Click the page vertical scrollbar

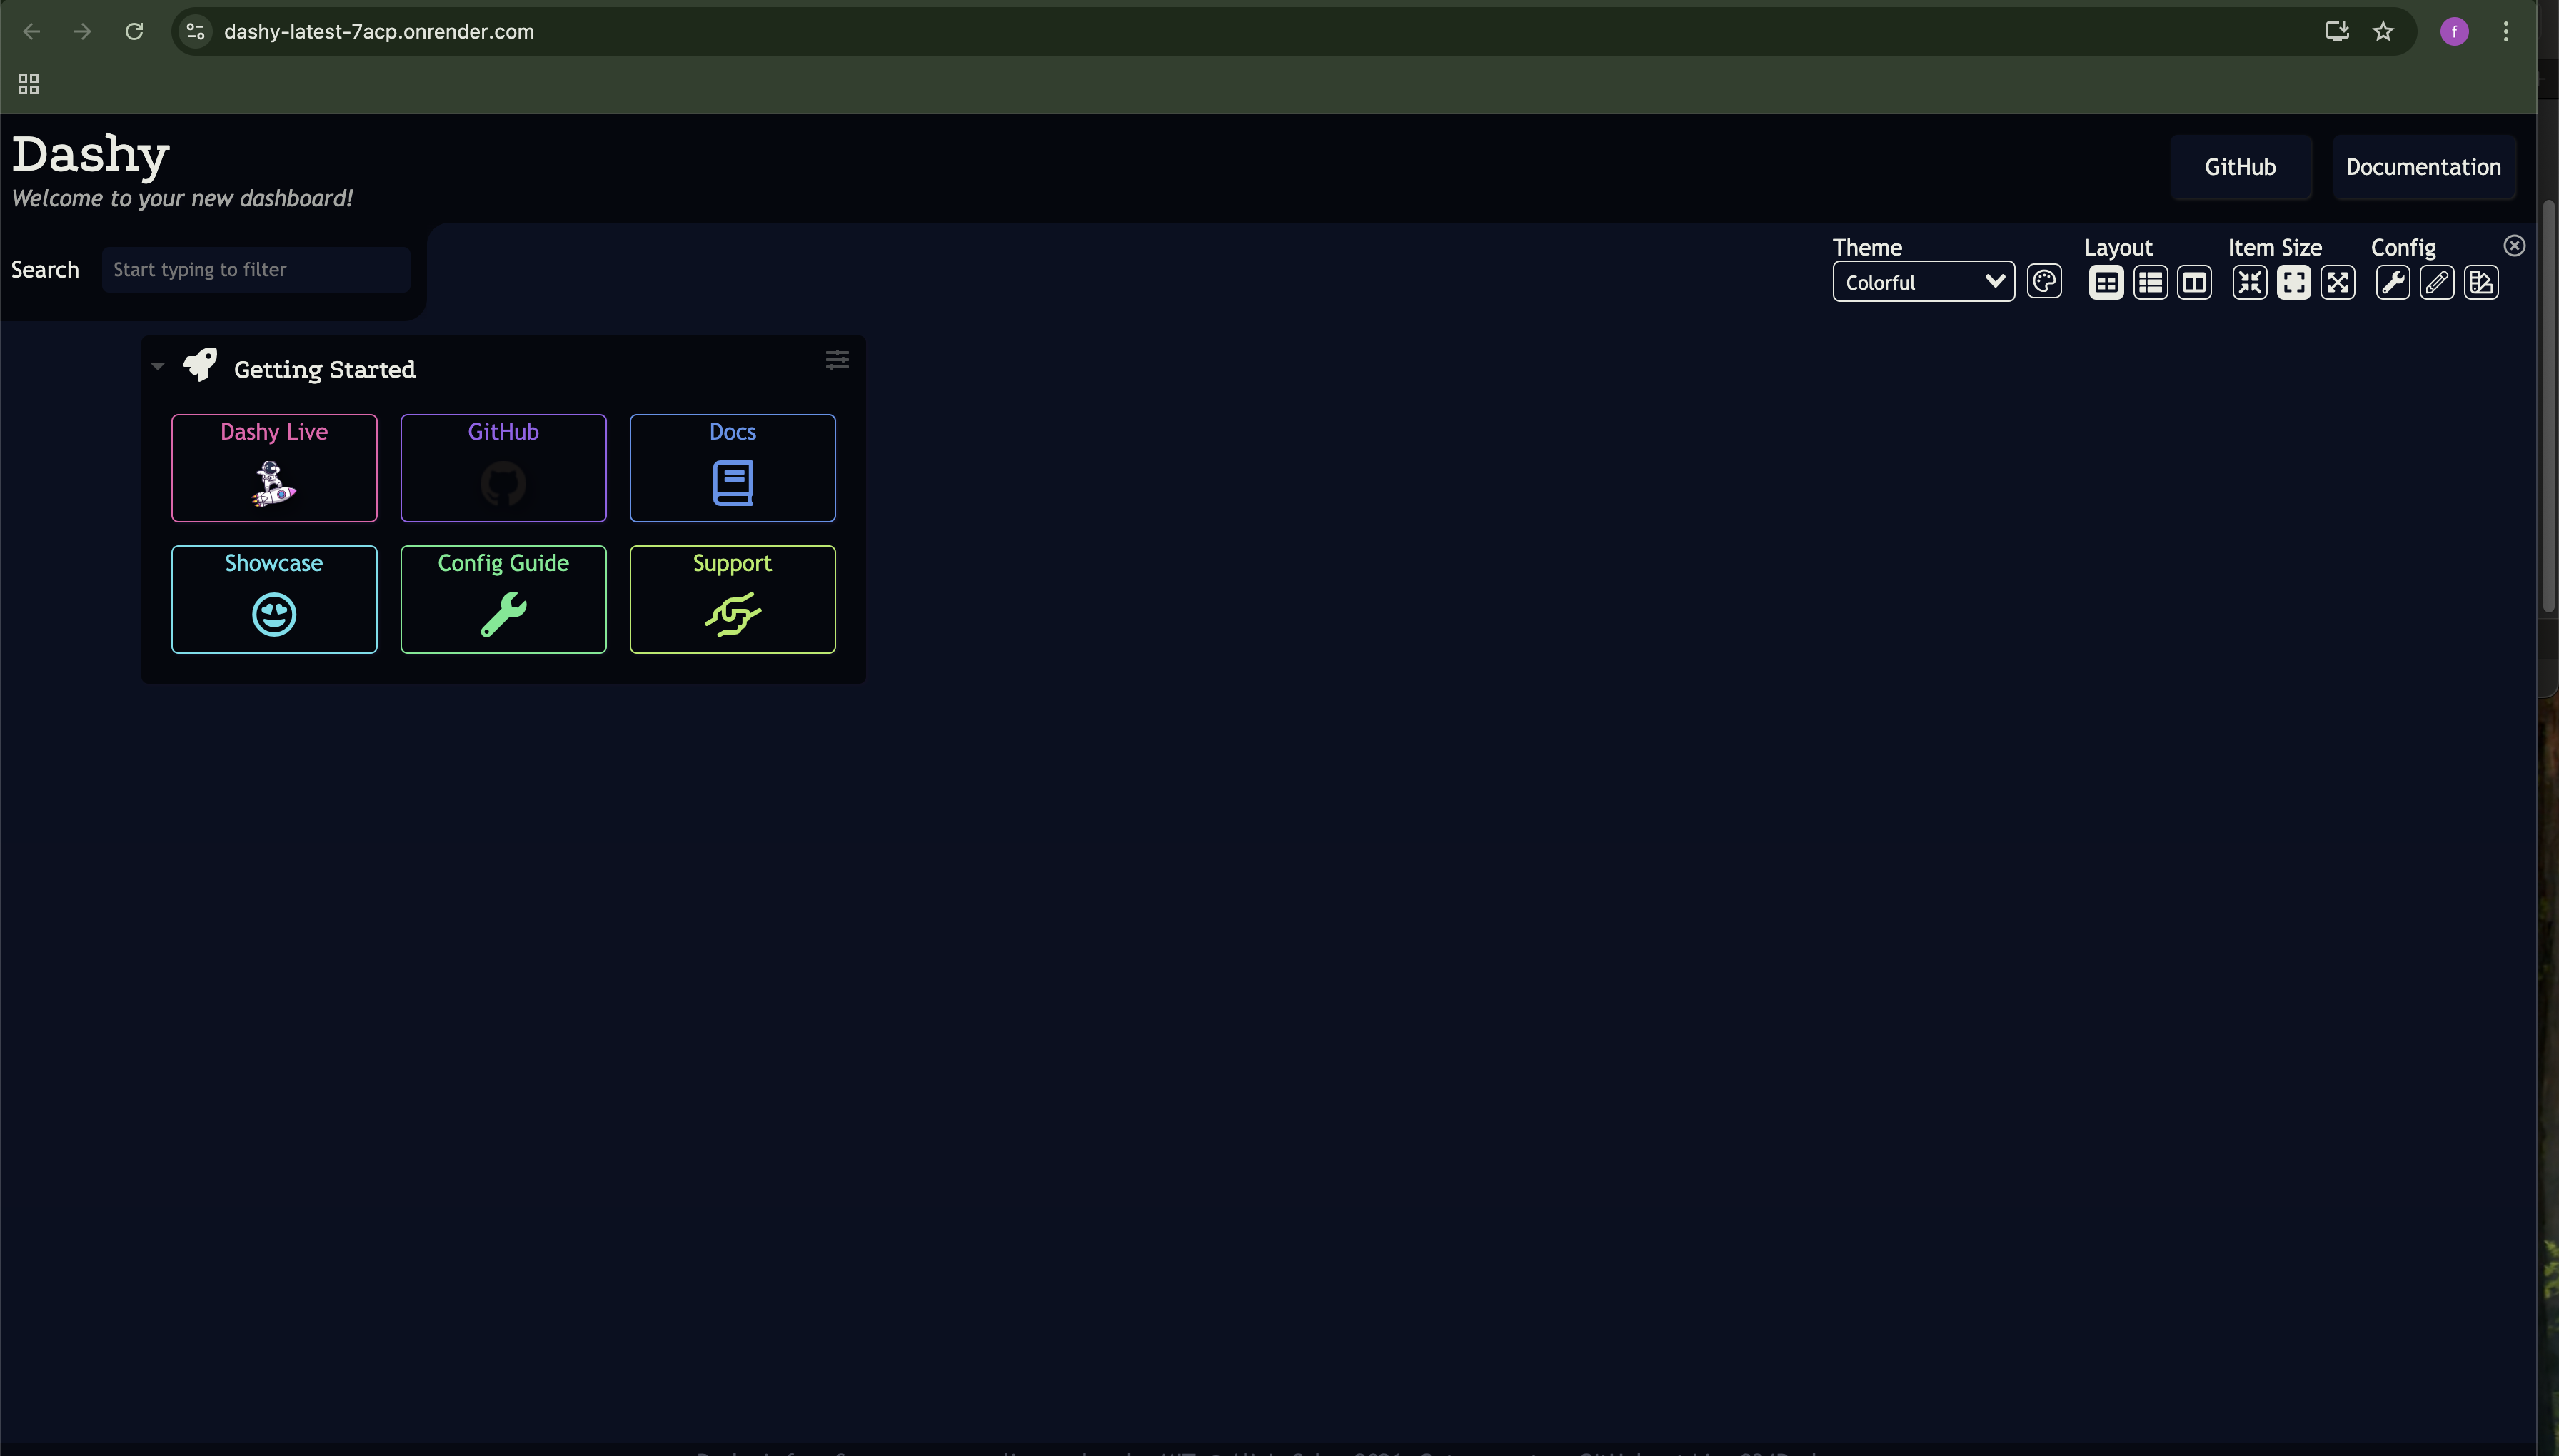(x=2548, y=405)
